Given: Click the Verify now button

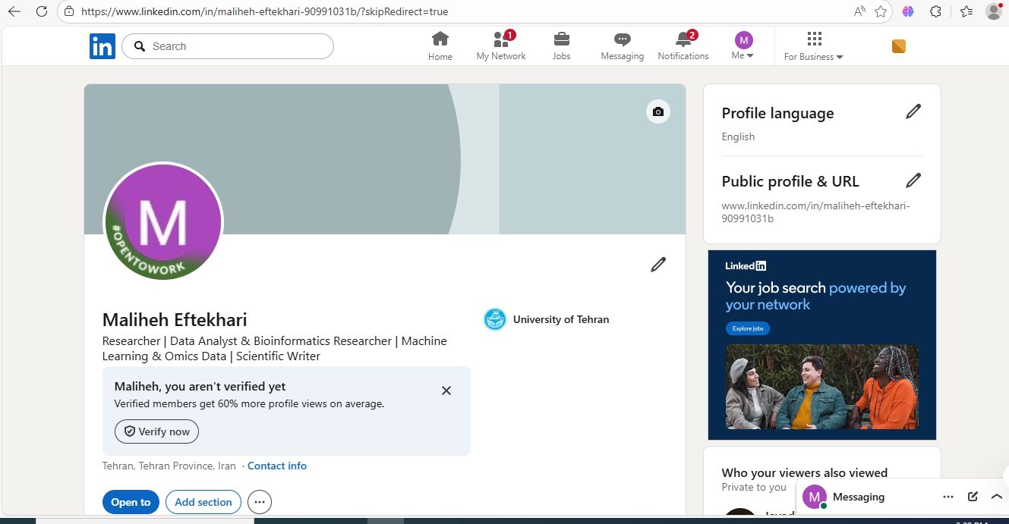Looking at the screenshot, I should tap(156, 431).
